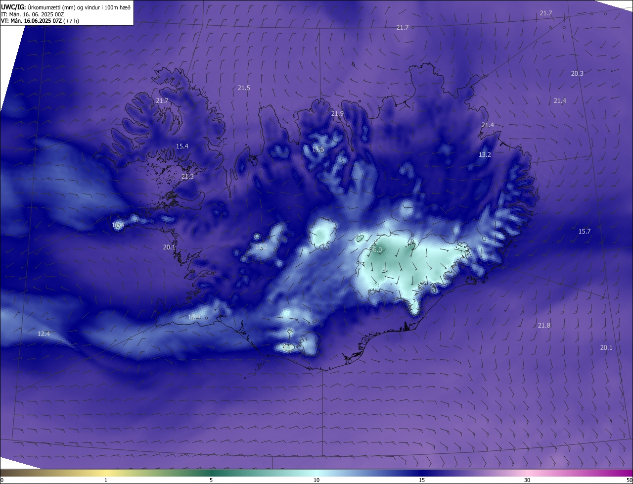Click the 21.9 value on the north coast
The height and width of the screenshot is (484, 633).
[x=337, y=113]
